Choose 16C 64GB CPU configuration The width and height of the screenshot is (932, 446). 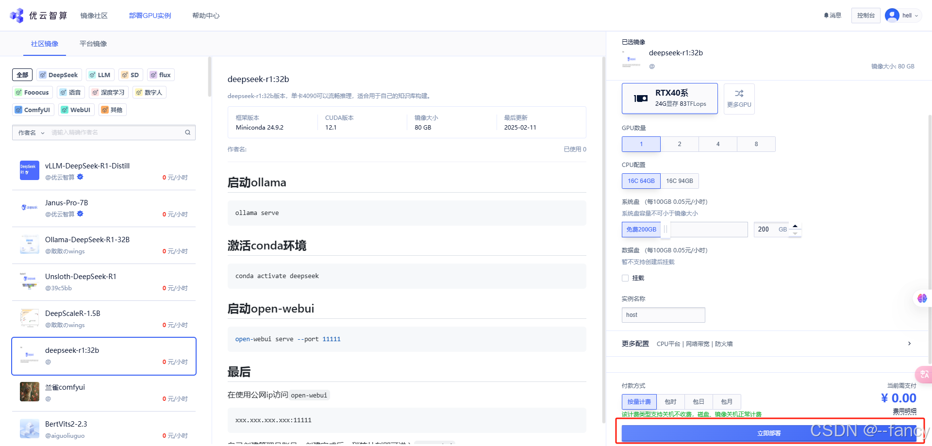tap(641, 181)
